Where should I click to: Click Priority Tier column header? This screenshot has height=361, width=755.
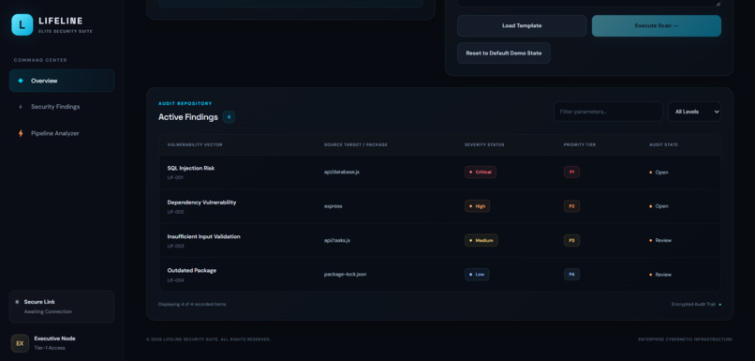click(580, 144)
